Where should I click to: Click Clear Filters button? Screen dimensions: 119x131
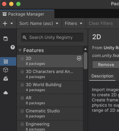click(101, 24)
